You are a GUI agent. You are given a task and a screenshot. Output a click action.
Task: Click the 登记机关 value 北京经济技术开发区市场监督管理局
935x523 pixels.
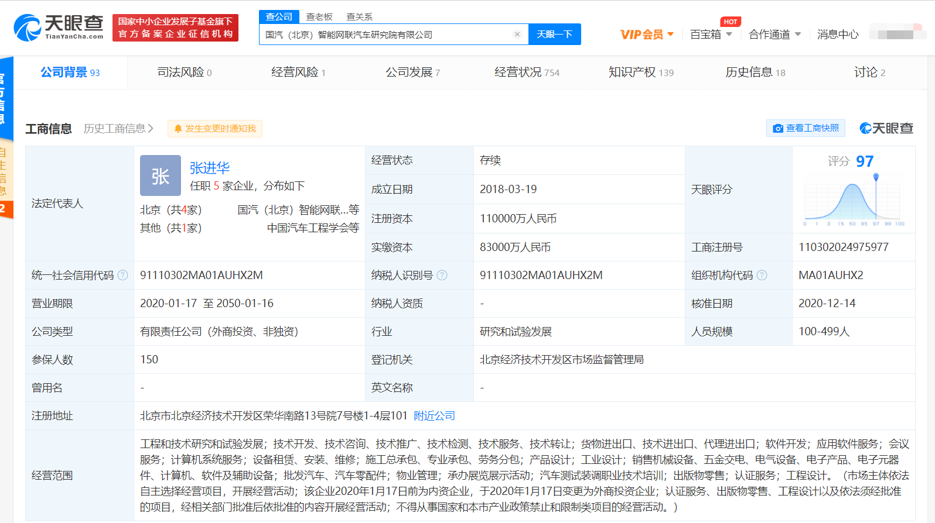(561, 360)
